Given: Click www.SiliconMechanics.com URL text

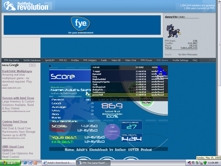Looking at the screenshot, I should (16, 111).
